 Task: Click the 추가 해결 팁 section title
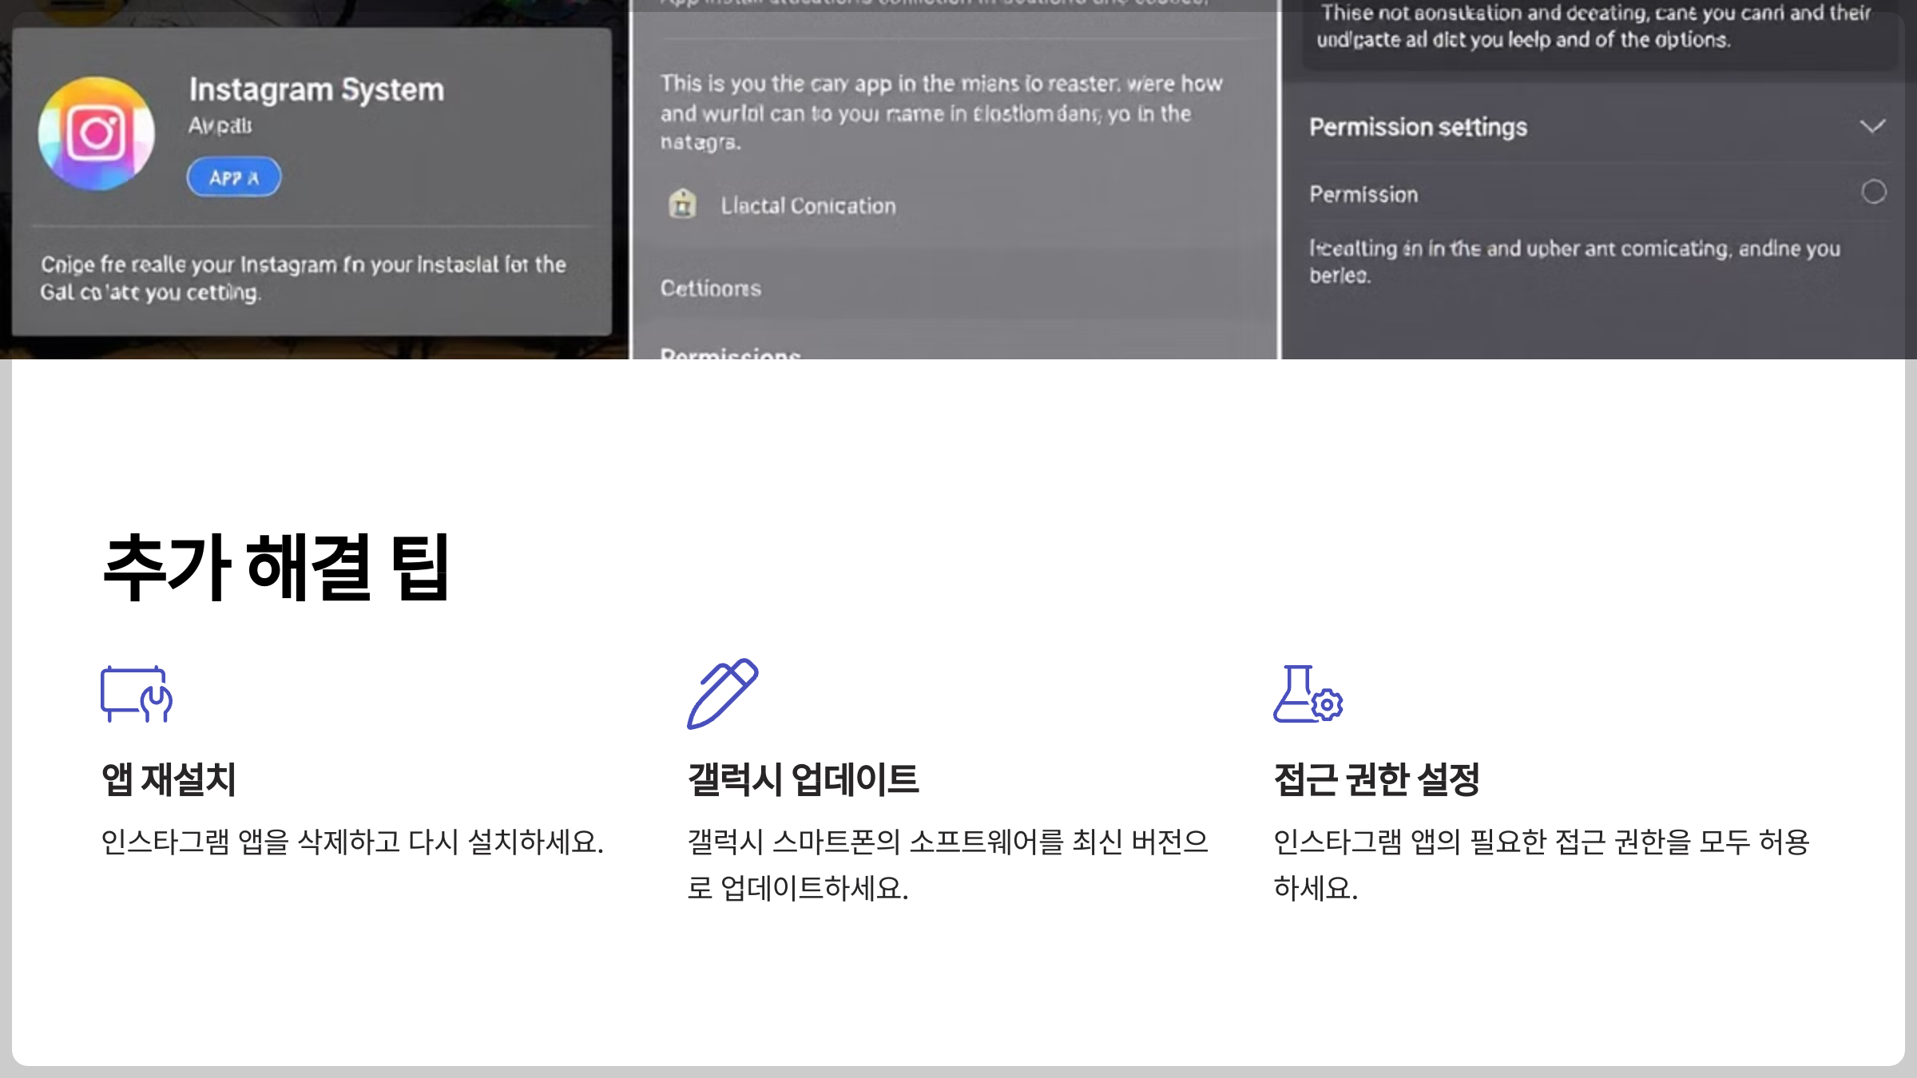(x=277, y=568)
